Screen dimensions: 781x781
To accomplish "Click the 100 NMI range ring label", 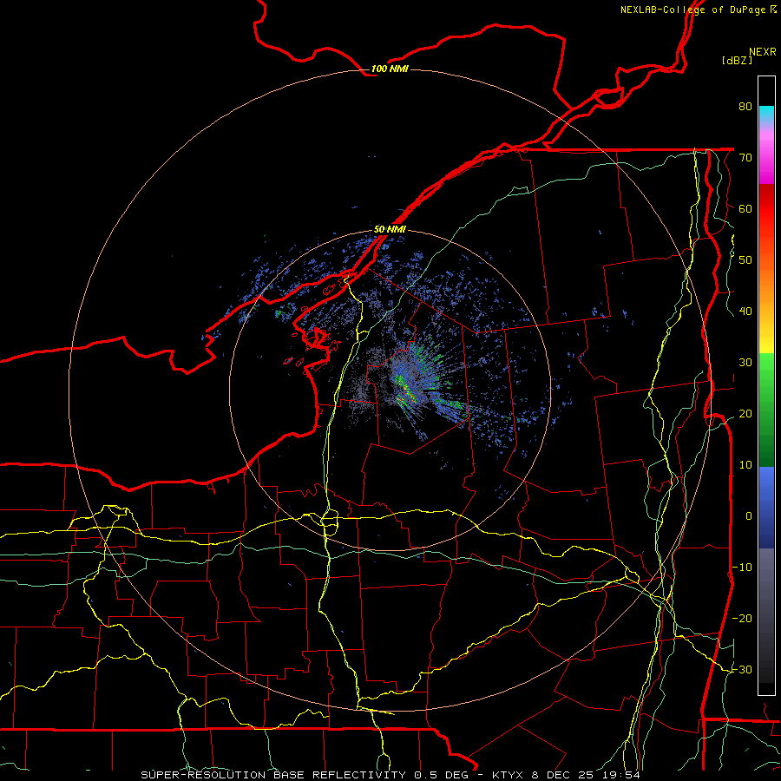I will [x=390, y=69].
